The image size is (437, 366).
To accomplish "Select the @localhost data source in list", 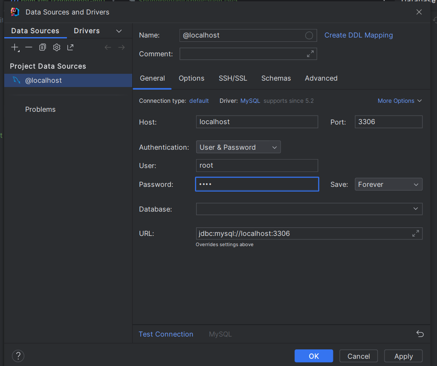I will coord(68,80).
